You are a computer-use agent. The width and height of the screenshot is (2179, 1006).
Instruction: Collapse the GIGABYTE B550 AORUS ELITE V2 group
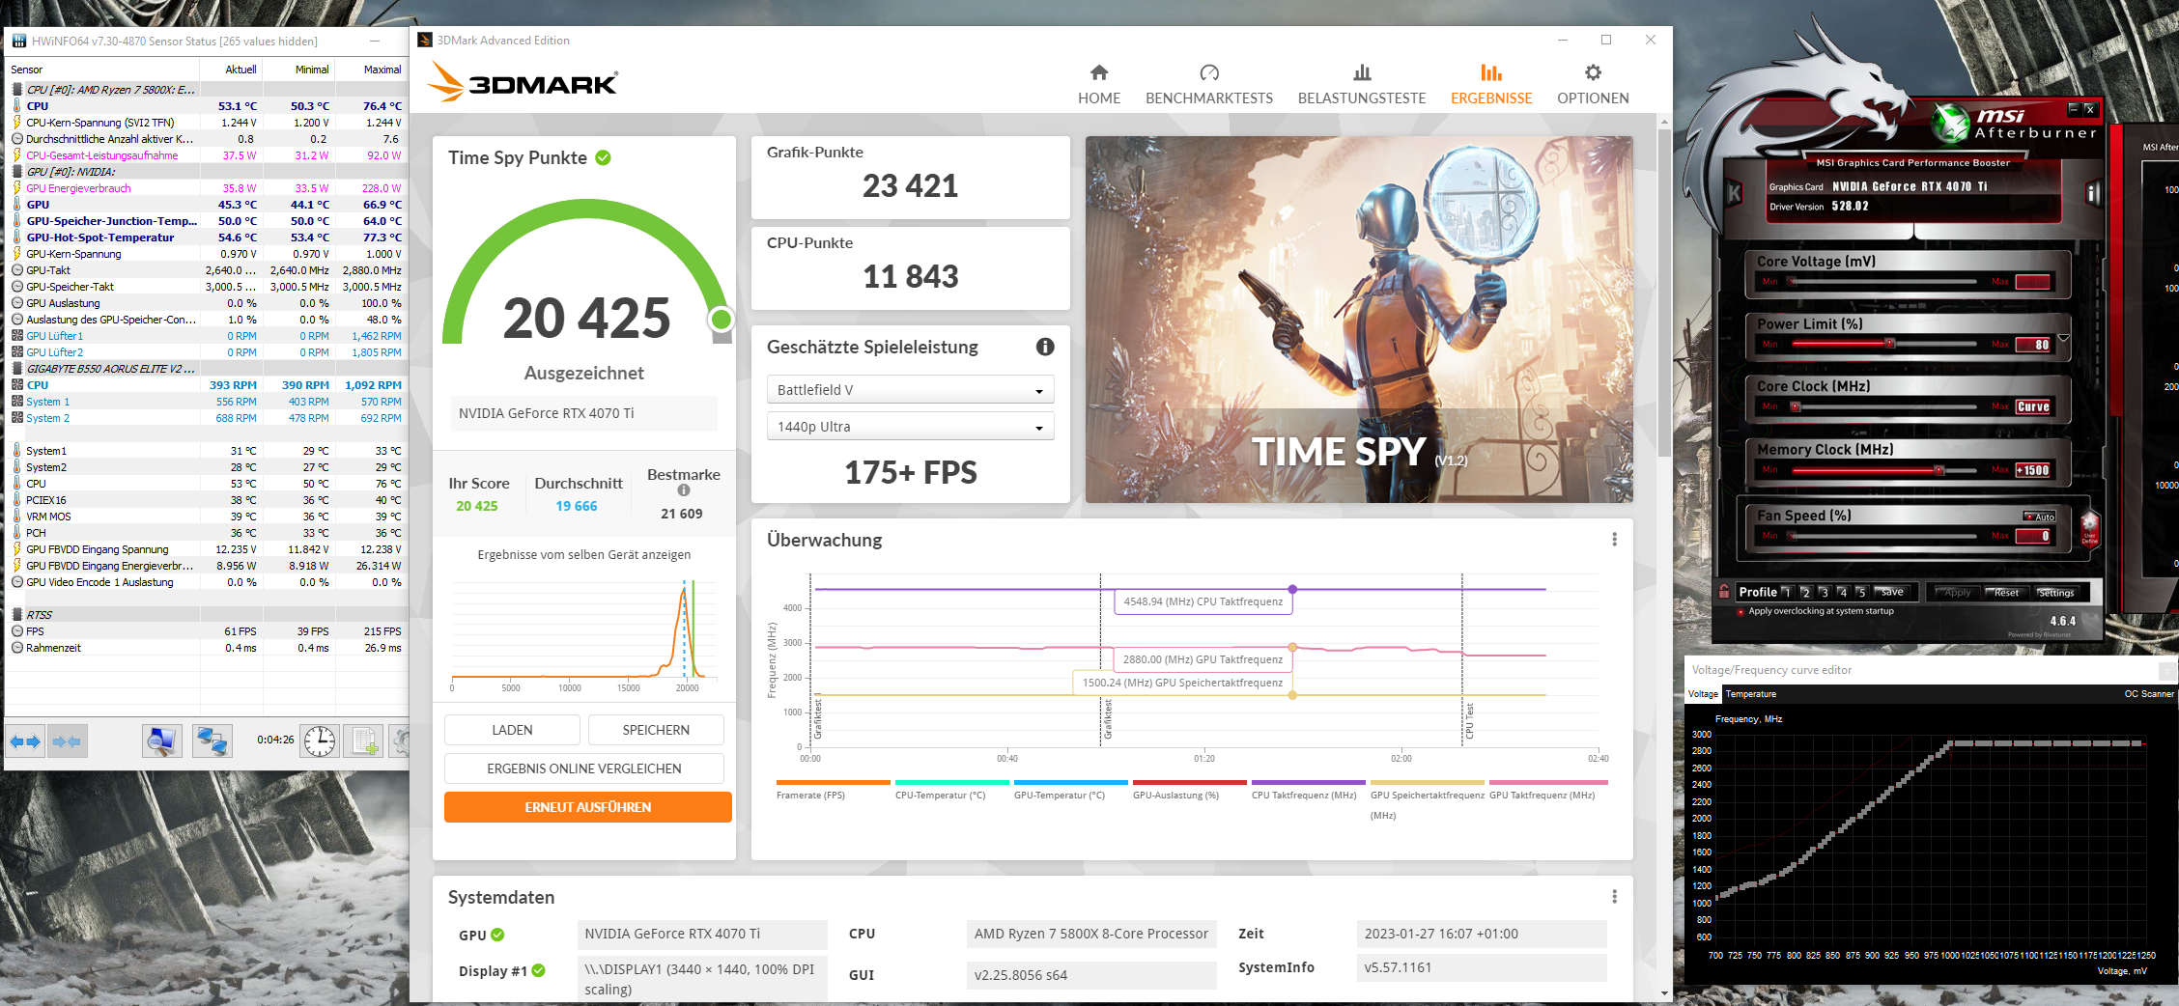[16, 369]
